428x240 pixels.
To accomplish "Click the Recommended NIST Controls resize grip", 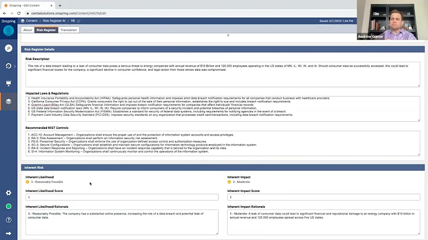I will coord(418,154).
